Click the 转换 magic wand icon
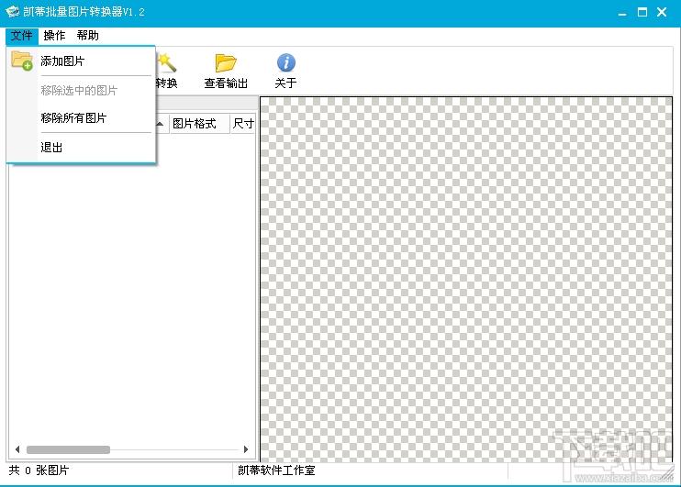 (166, 62)
